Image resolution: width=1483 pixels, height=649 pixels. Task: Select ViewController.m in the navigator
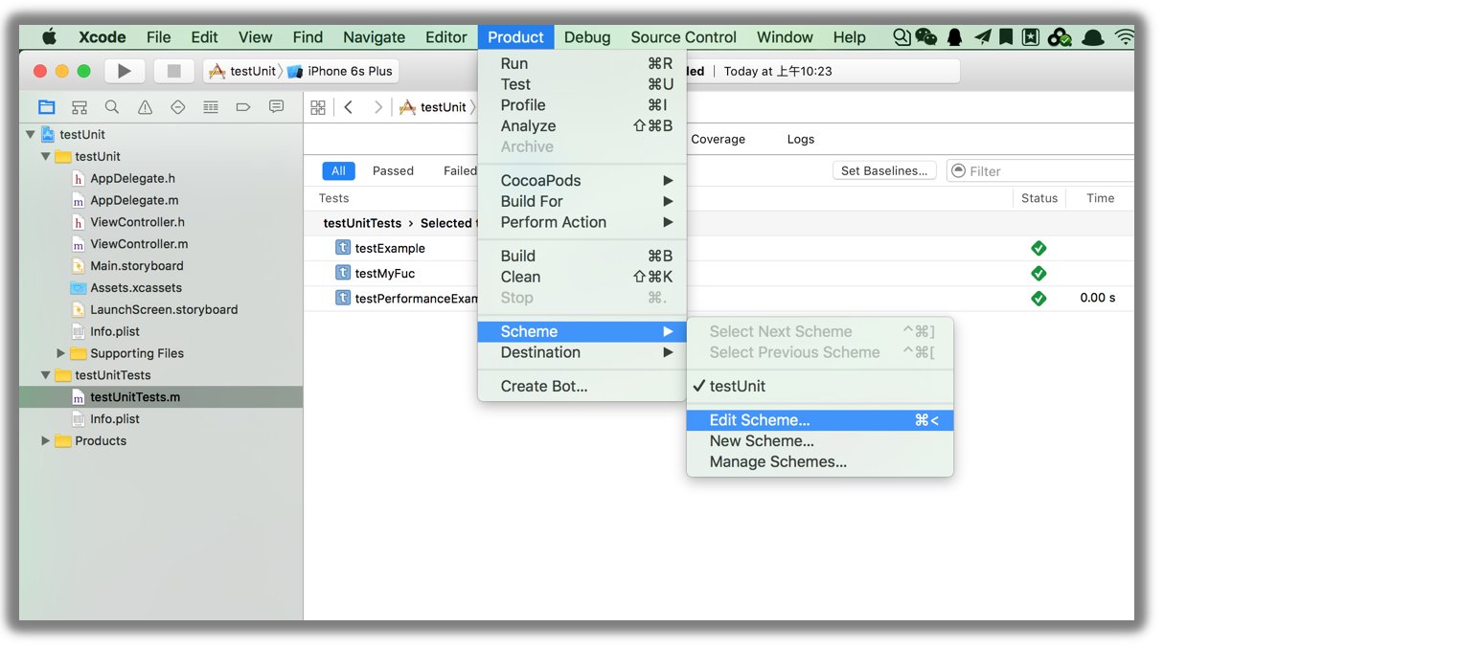[x=139, y=244]
